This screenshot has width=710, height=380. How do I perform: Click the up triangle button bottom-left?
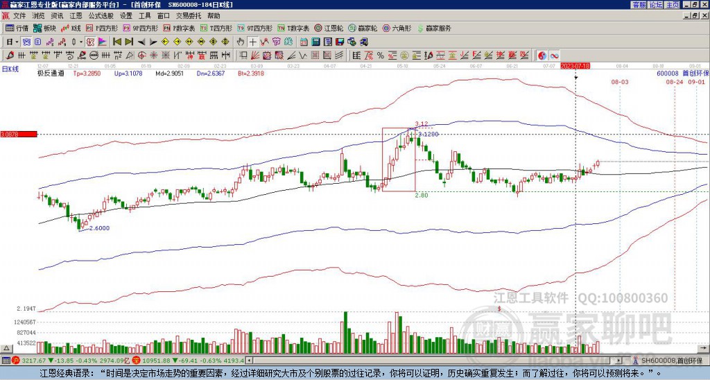click(x=6, y=348)
